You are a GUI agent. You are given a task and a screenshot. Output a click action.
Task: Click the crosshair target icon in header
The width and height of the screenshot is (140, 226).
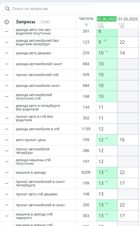[7, 22]
